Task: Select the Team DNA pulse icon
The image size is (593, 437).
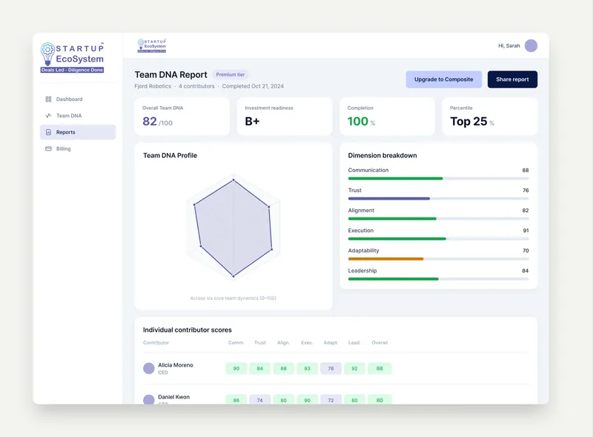Action: point(48,116)
